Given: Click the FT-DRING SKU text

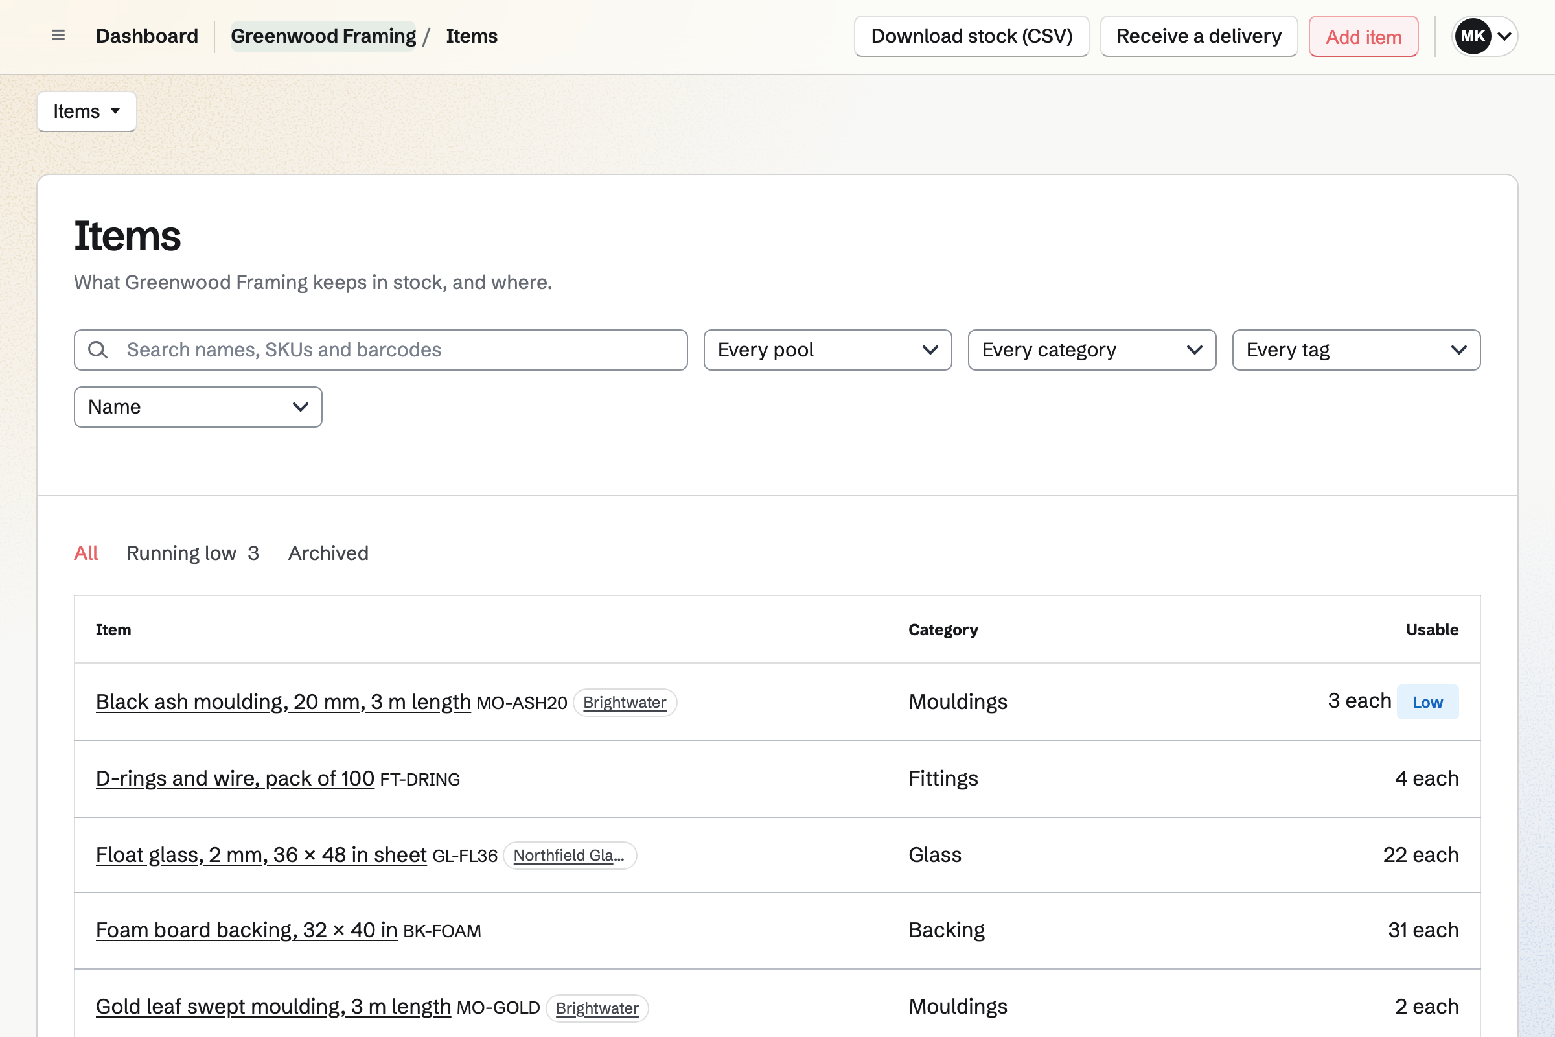Looking at the screenshot, I should click(x=420, y=780).
